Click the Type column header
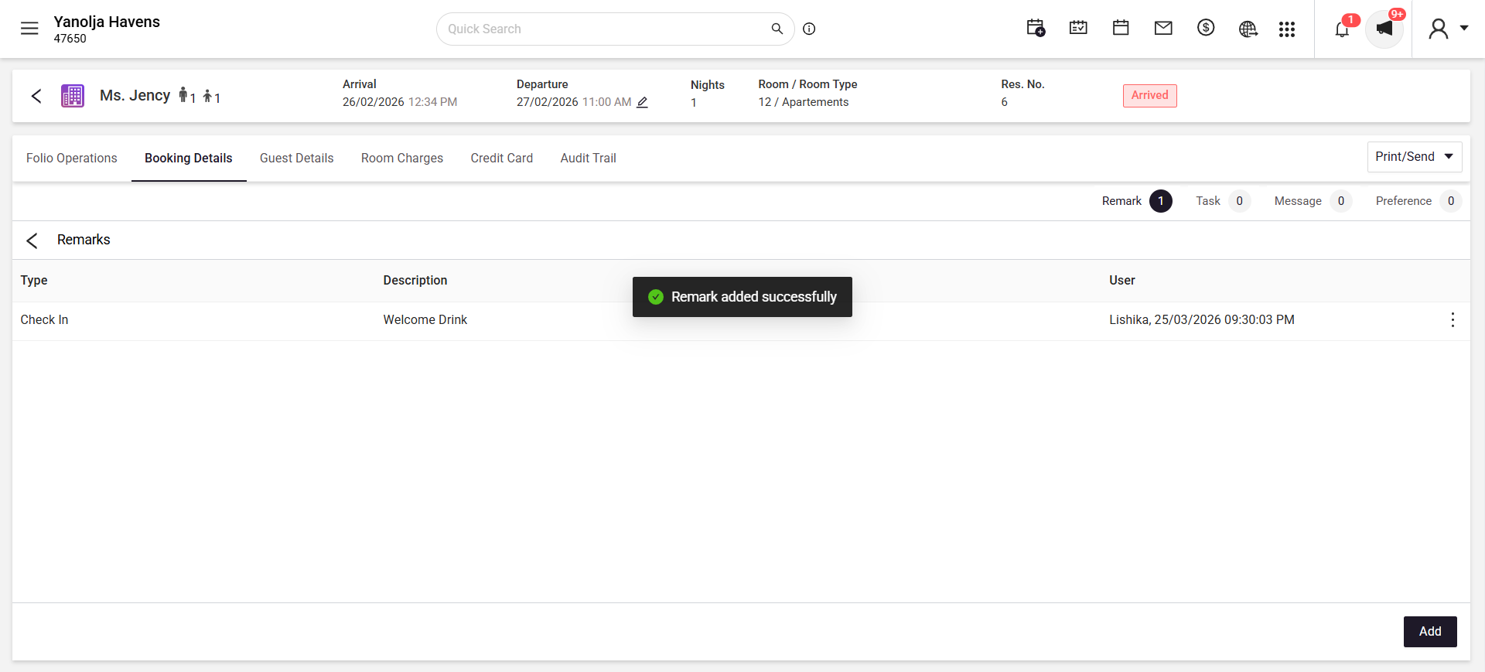This screenshot has height=672, width=1485. click(x=34, y=281)
